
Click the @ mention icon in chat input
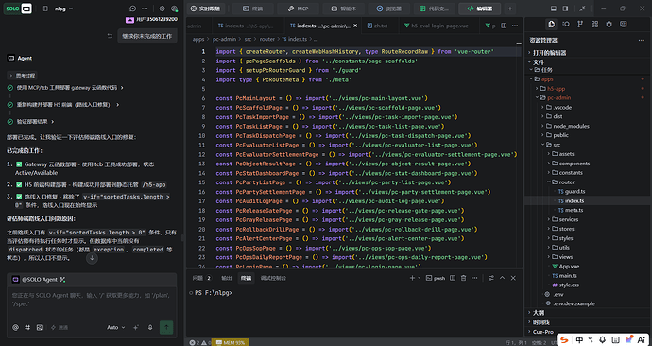[x=15, y=328]
